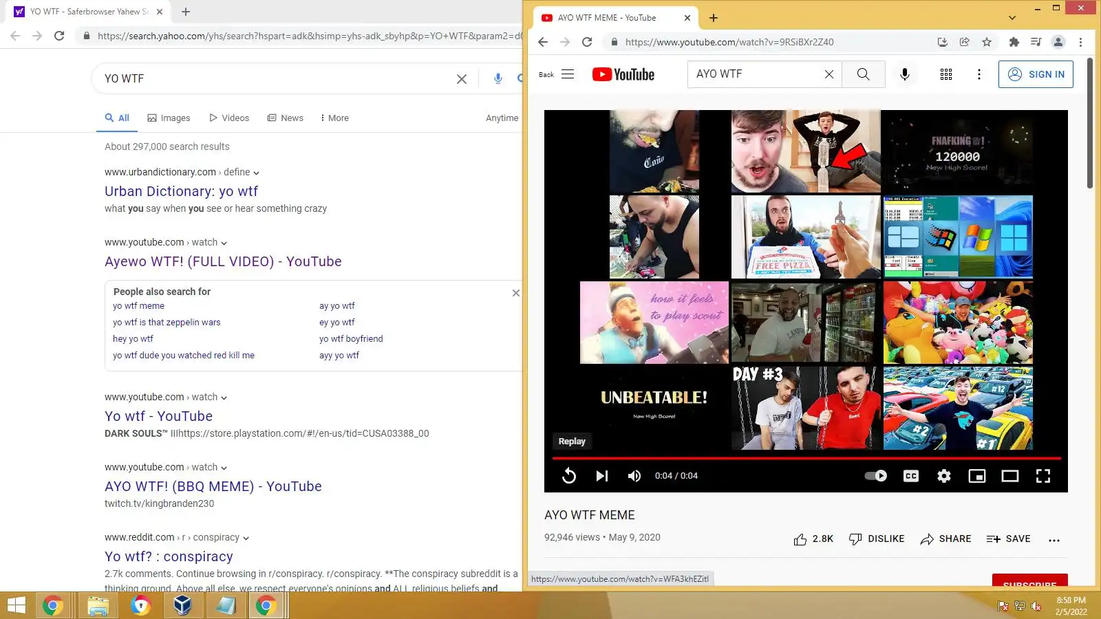Click the YouTube logo to go home
1101x619 pixels.
pyautogui.click(x=623, y=74)
